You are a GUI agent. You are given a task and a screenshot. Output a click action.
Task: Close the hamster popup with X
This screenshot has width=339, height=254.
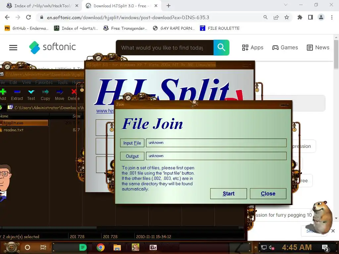333,231
